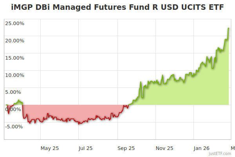Image resolution: width=235 pixels, height=157 pixels.
Task: Select the 10.00% y-axis label
Action: pos(14,75)
